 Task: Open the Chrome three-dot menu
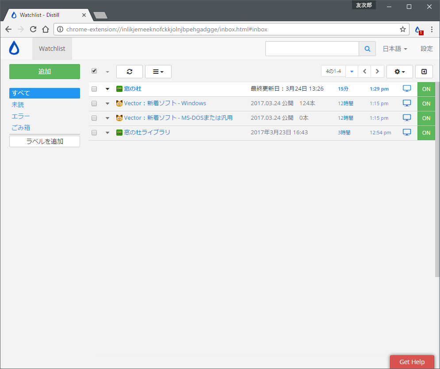[432, 29]
